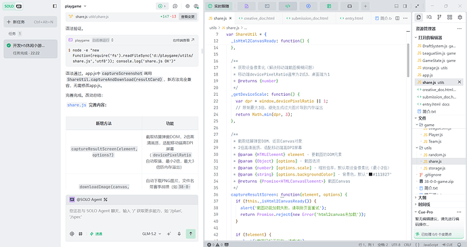Open the playgame project dropdown
The width and height of the screenshot is (467, 247).
click(75, 6)
